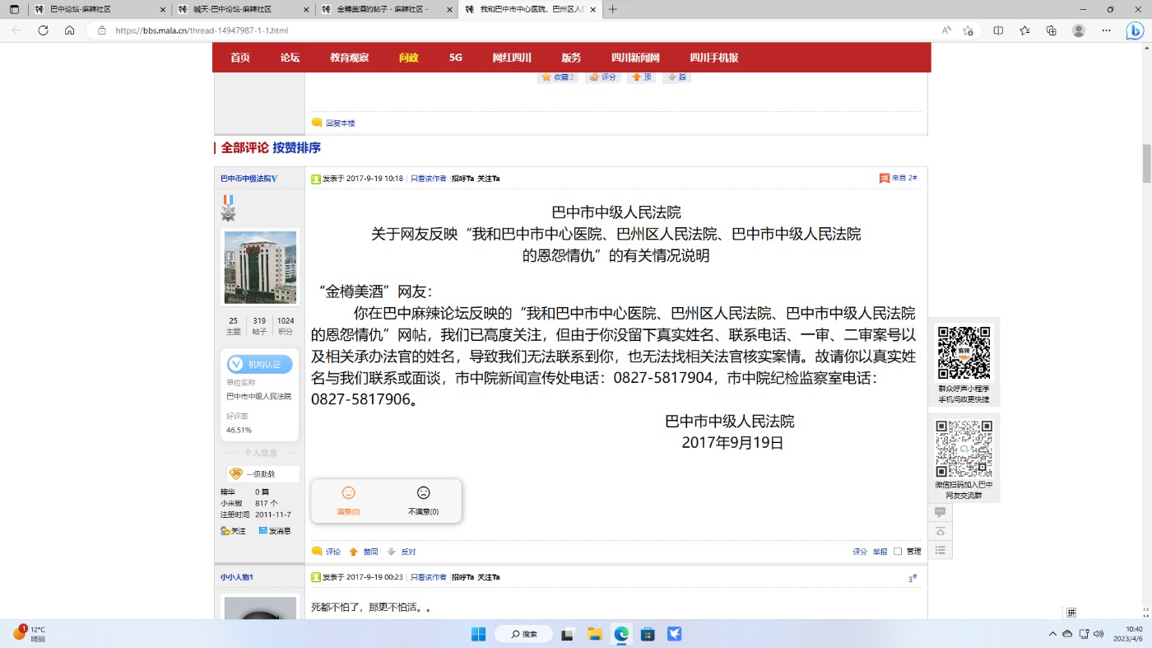Image resolution: width=1152 pixels, height=648 pixels.
Task: Select the 全部评论 tab
Action: 244,148
